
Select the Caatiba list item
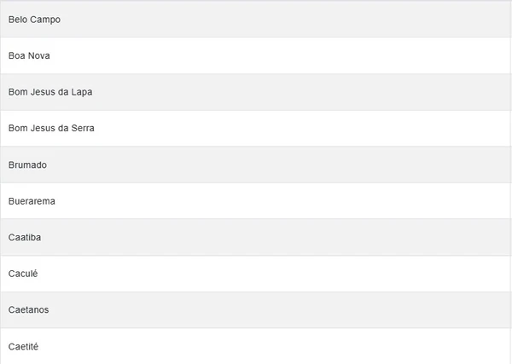click(x=256, y=237)
